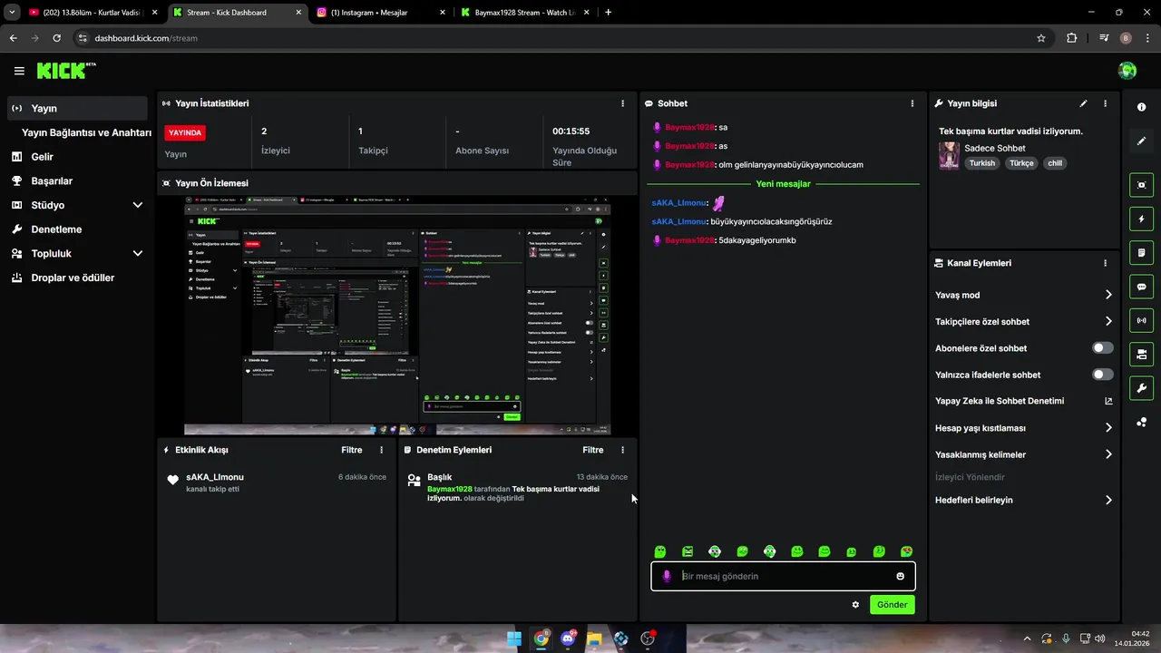Open Windows Start menu
1161x653 pixels.
coord(514,638)
